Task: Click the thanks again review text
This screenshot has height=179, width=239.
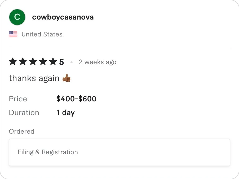Action: 34,78
